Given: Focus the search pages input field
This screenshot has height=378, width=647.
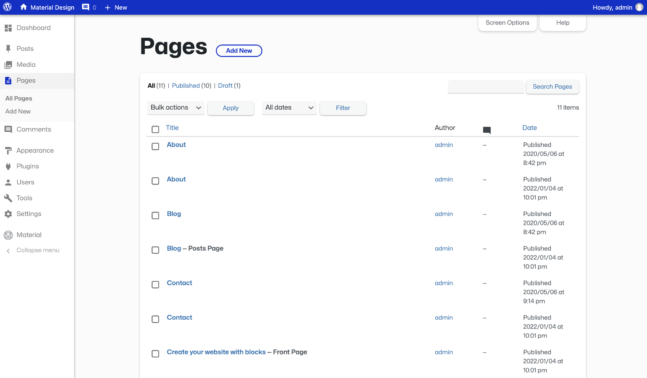Looking at the screenshot, I should pyautogui.click(x=486, y=87).
